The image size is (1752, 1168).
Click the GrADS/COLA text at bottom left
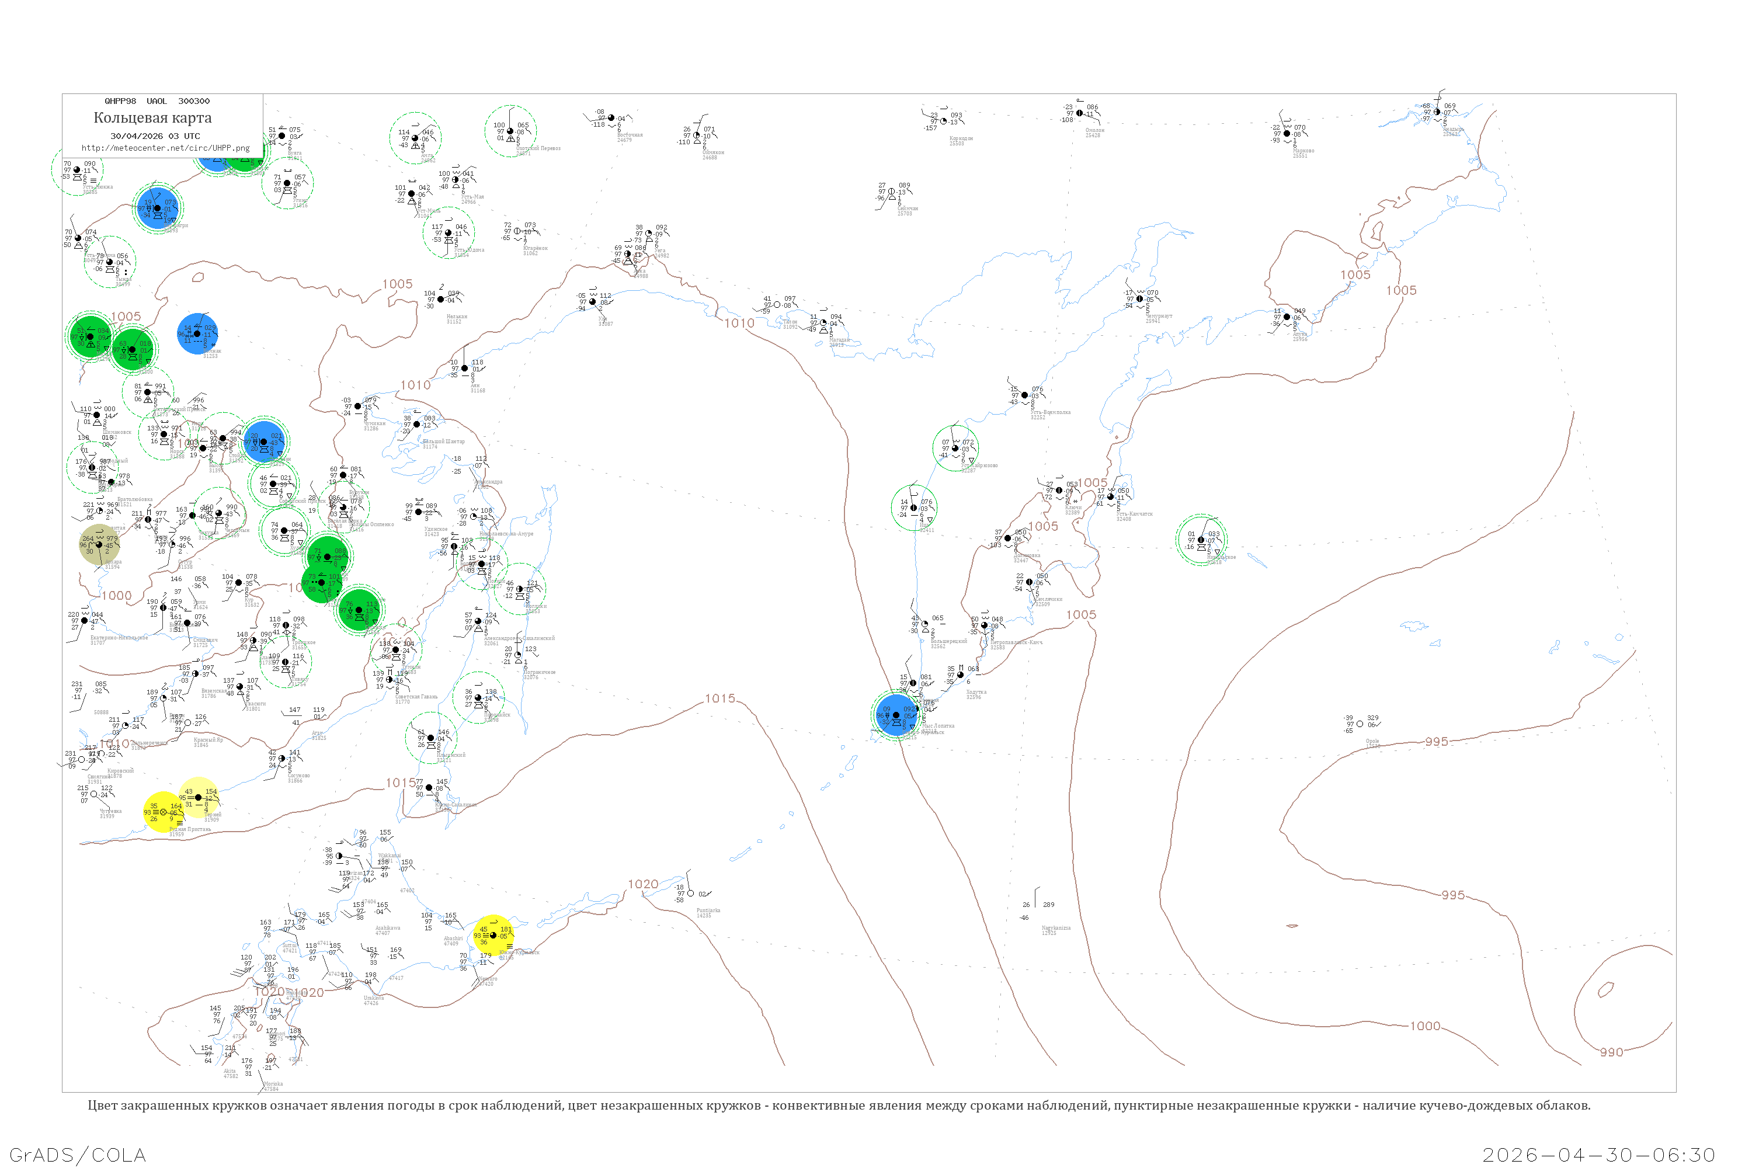[x=78, y=1155]
